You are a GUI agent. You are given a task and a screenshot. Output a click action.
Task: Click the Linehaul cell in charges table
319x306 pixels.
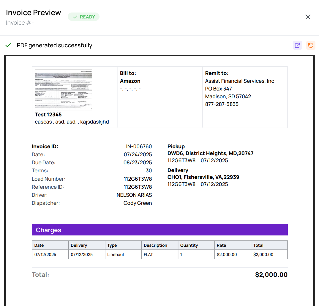click(116, 255)
